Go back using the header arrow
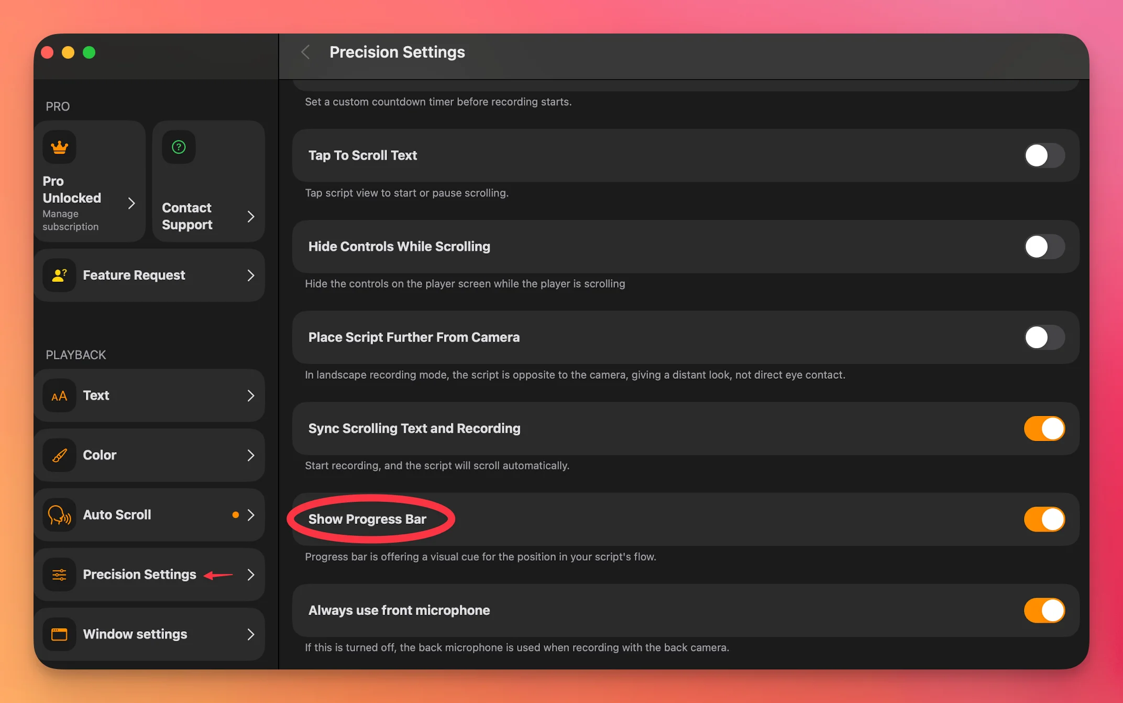1123x703 pixels. coord(306,52)
